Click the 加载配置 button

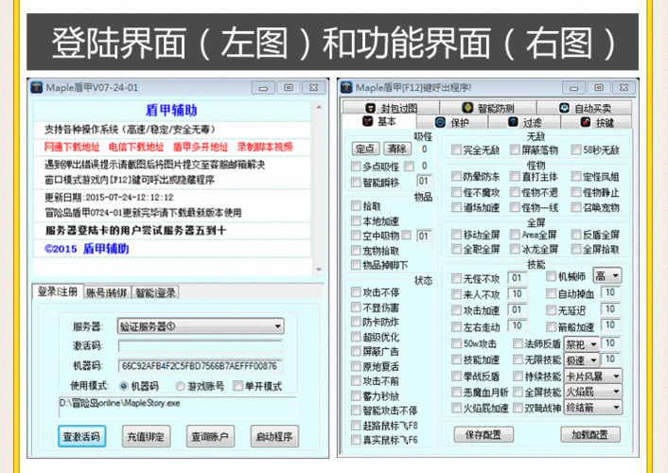click(x=590, y=434)
